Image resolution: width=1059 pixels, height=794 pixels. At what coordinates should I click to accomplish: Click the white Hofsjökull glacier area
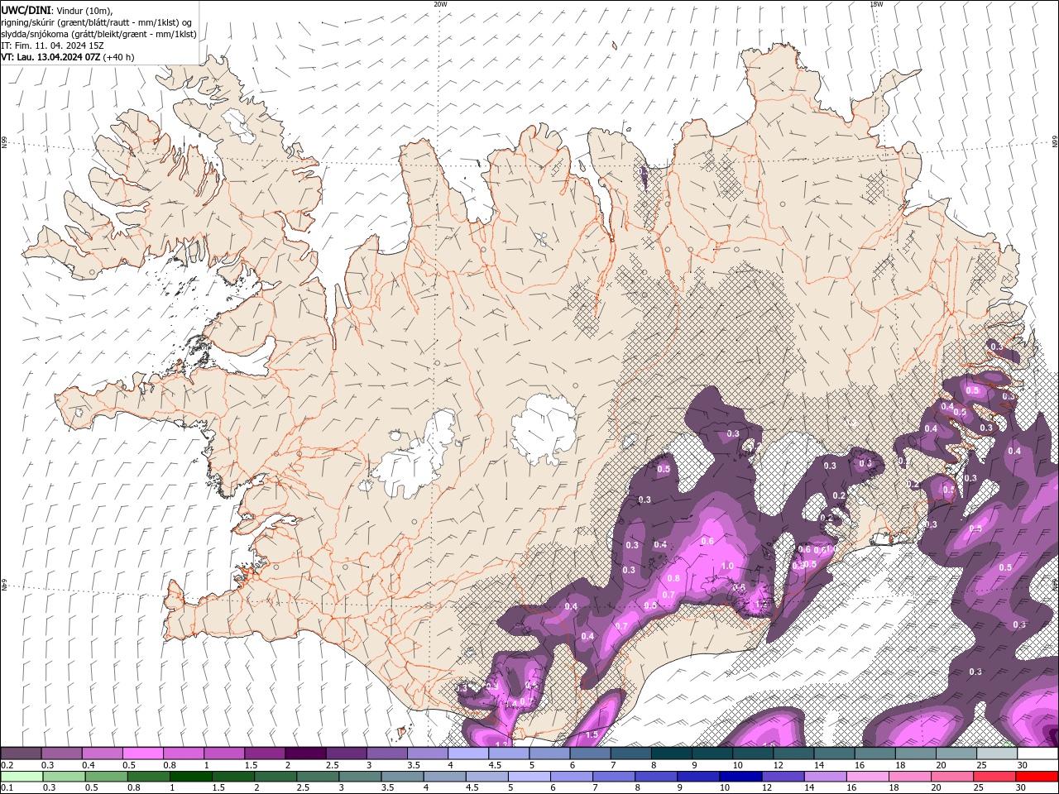544,428
